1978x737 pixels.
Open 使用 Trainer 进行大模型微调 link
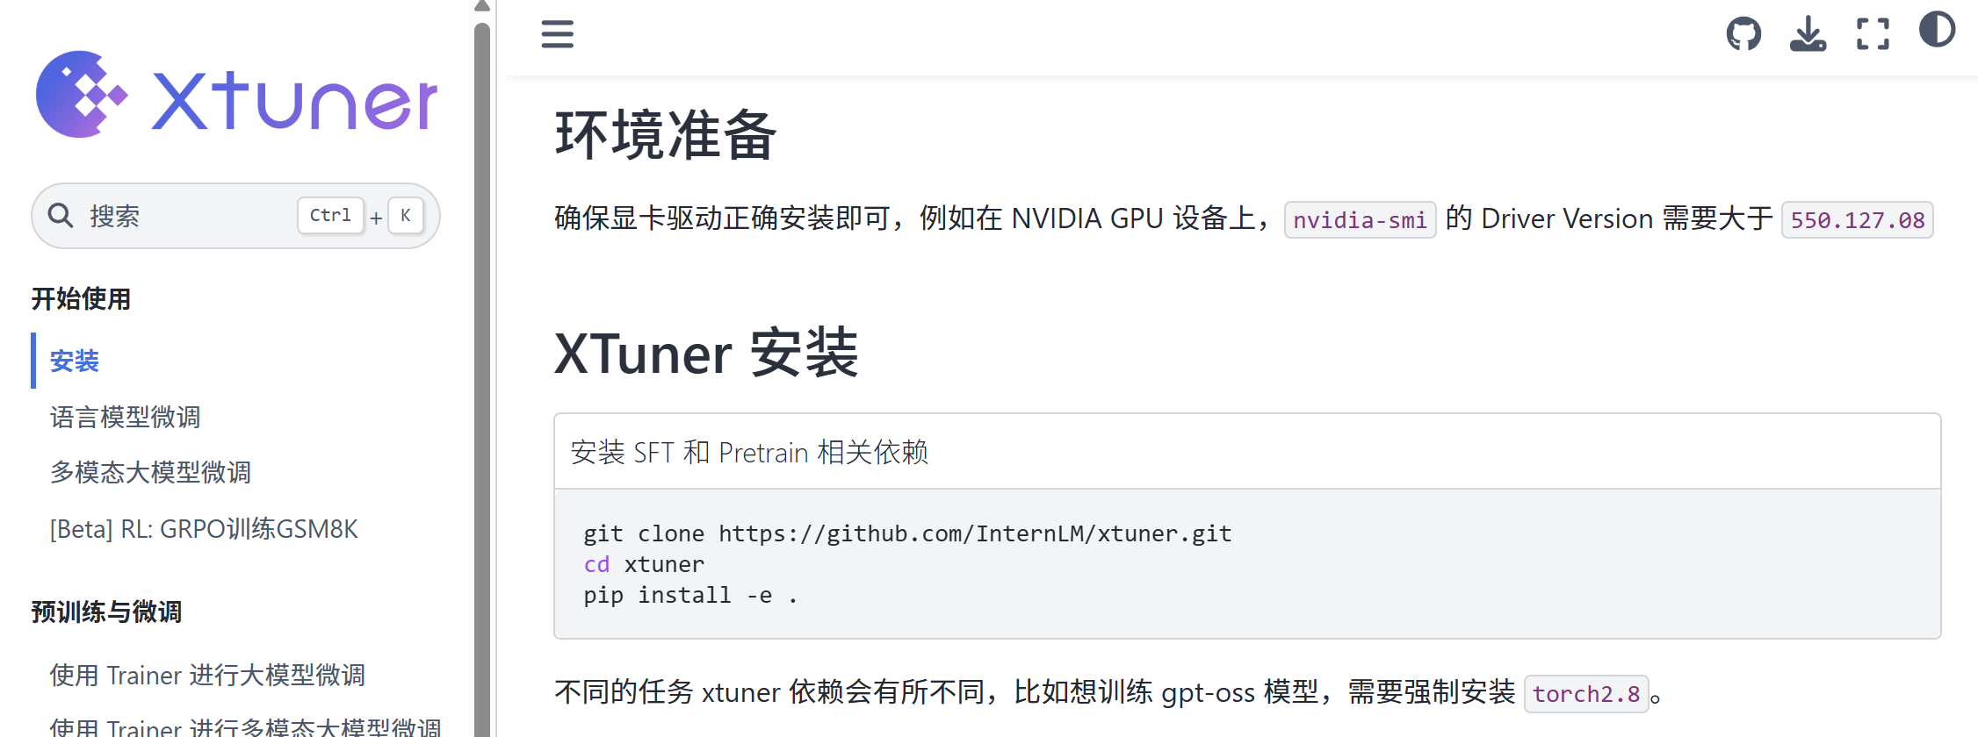click(207, 675)
